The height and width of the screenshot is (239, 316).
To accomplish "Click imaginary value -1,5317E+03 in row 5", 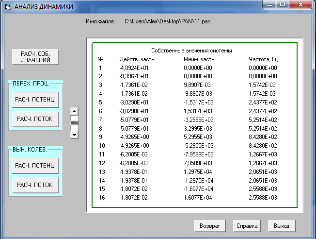I will point(199,102).
